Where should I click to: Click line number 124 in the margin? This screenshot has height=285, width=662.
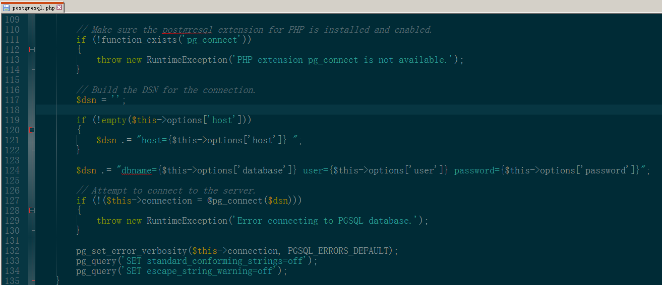point(12,170)
